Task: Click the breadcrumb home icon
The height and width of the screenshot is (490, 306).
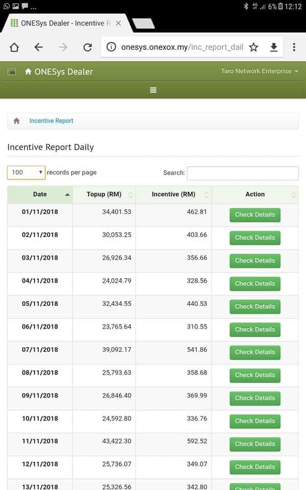Action: click(x=16, y=120)
